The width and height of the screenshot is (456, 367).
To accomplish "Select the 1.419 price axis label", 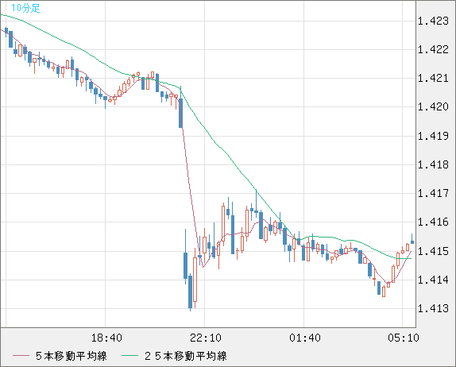I will 433,136.
